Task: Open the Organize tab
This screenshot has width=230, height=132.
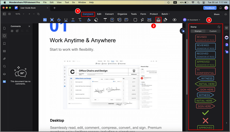Action: [122, 14]
